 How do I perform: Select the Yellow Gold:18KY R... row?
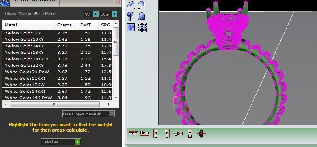tap(57, 59)
